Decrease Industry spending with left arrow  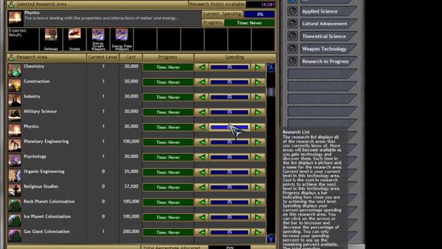[202, 97]
